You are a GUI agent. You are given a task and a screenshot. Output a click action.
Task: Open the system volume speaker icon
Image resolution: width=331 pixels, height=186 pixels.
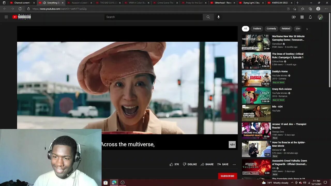305,183
